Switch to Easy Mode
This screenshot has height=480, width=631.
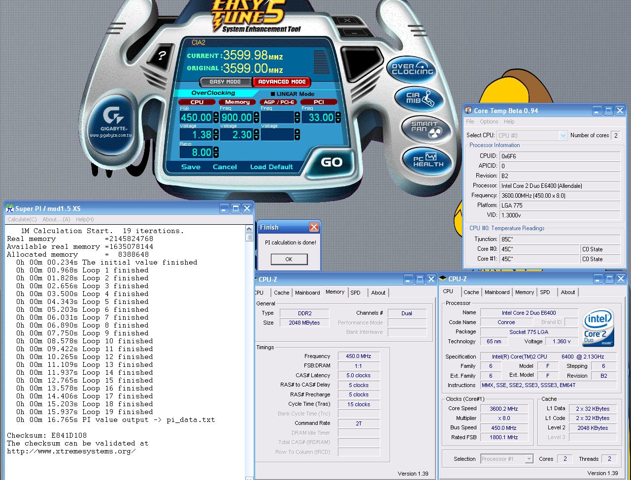(x=225, y=82)
